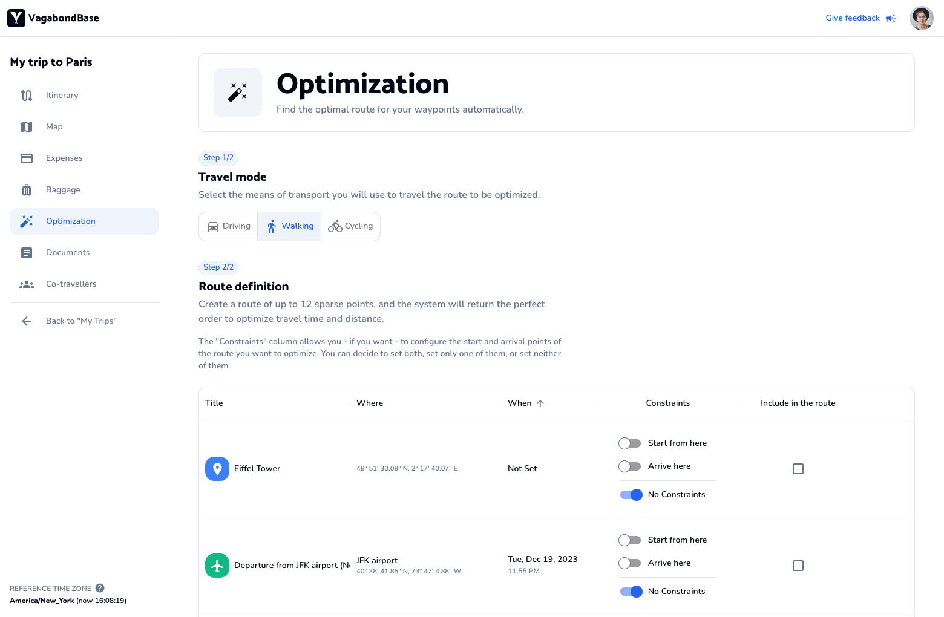Go back to My Trips
Image resolution: width=944 pixels, height=617 pixels.
[81, 321]
